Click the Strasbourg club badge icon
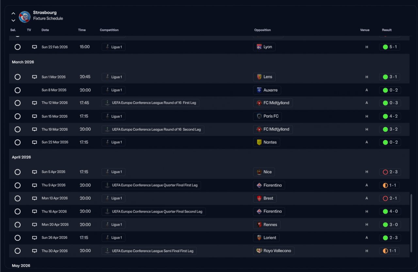Viewport: 418px width, 272px height. [25, 17]
